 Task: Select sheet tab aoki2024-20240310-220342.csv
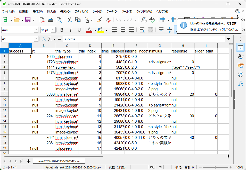[59, 161]
